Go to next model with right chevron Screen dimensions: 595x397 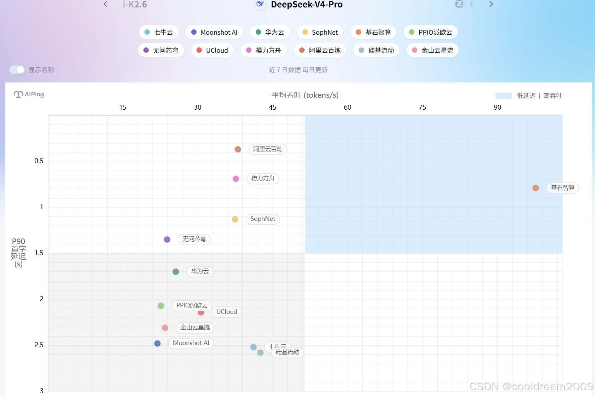point(491,4)
